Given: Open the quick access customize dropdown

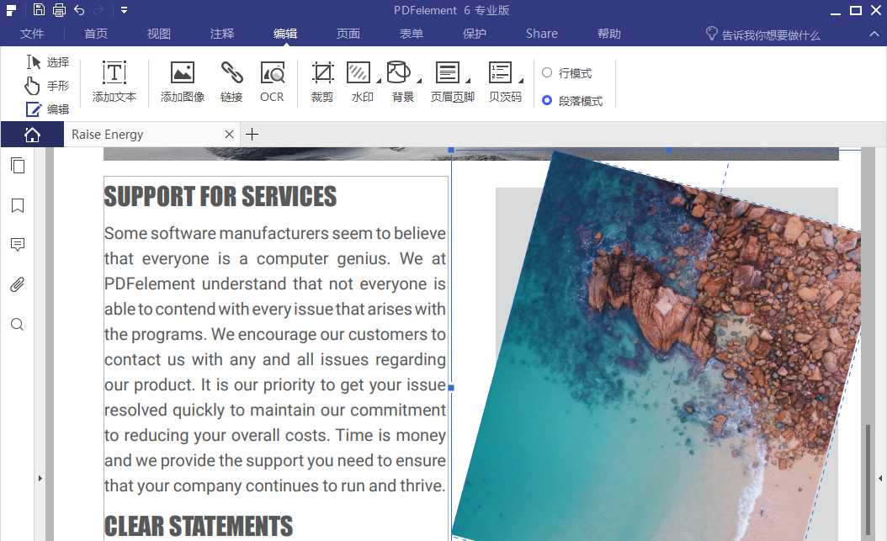Looking at the screenshot, I should 124,9.
